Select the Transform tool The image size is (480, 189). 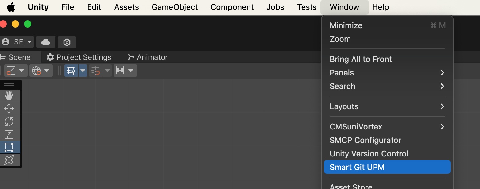9,160
